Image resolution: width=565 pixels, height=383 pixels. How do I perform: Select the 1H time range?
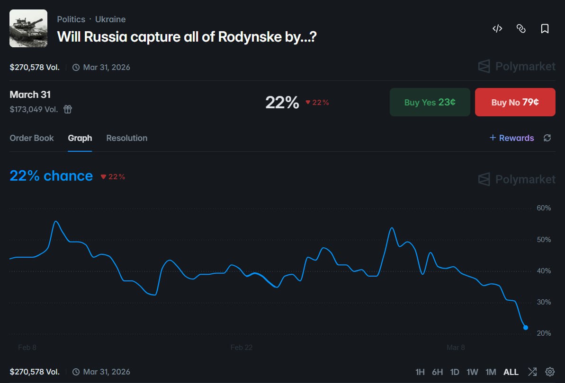[x=420, y=372]
